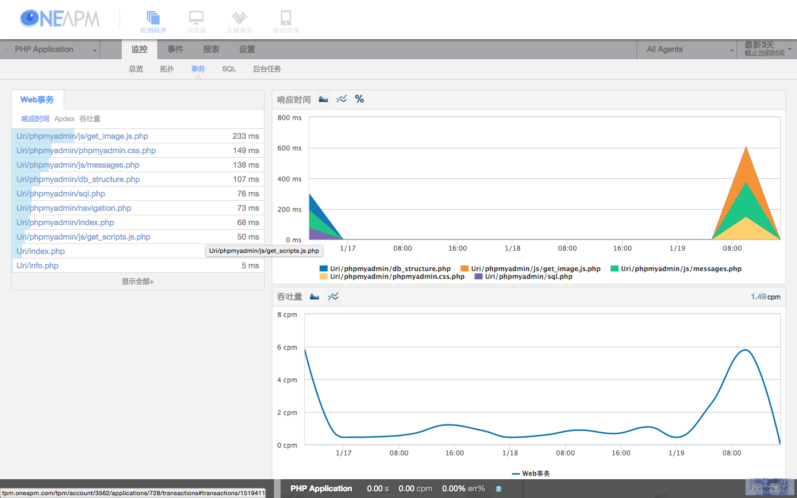Toggle the Web事务 throughput legend entry
The width and height of the screenshot is (797, 498).
click(531, 474)
